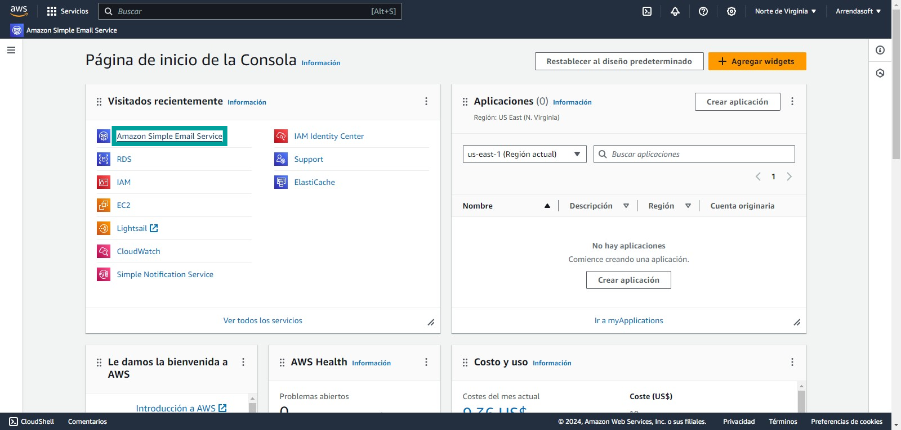
Task: Click Restablecer al diseño predeterminado
Action: [619, 61]
